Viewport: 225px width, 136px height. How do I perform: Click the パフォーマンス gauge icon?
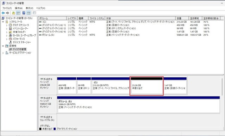tap(10, 39)
